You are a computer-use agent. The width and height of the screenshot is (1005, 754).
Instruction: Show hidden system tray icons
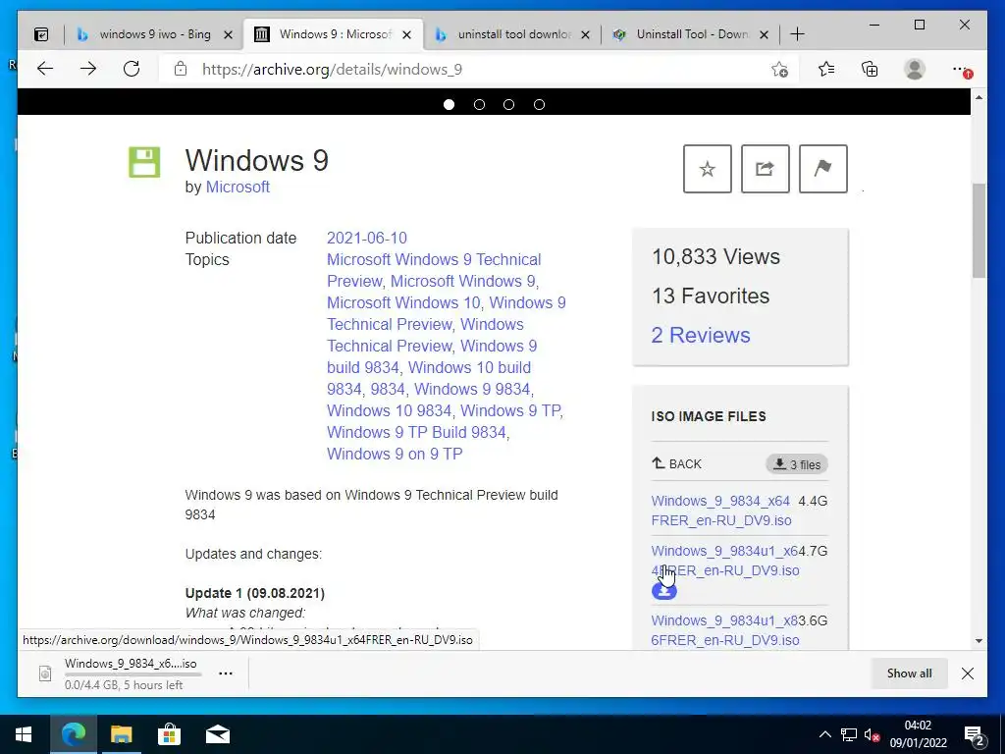(x=824, y=734)
